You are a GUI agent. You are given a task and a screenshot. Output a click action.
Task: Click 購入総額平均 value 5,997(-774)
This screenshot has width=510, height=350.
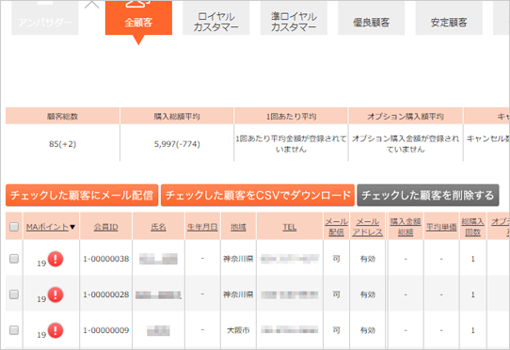pyautogui.click(x=177, y=144)
